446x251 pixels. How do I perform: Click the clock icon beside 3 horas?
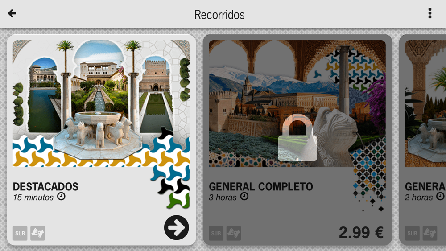click(x=244, y=196)
